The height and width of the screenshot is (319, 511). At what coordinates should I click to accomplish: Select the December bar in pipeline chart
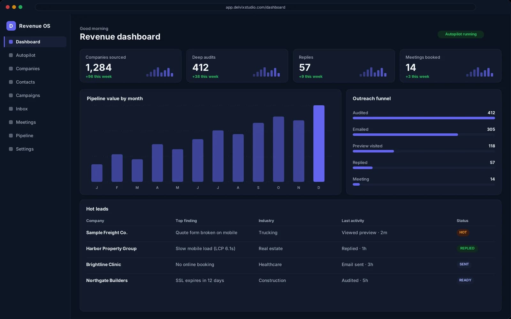319,144
